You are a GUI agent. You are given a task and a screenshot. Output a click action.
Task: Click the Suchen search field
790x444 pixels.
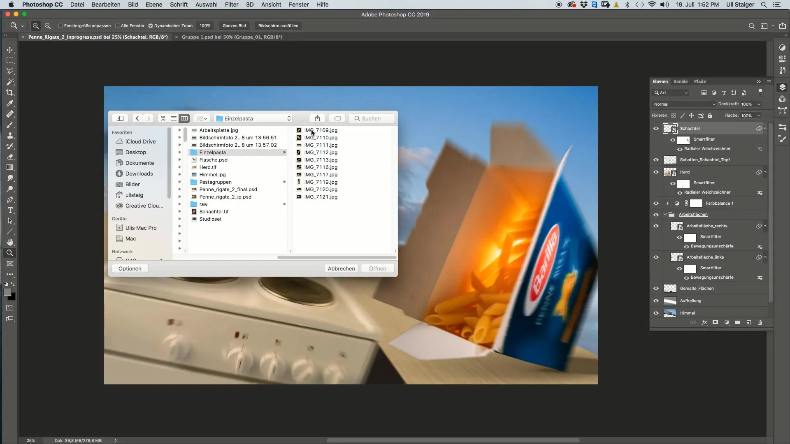(372, 118)
